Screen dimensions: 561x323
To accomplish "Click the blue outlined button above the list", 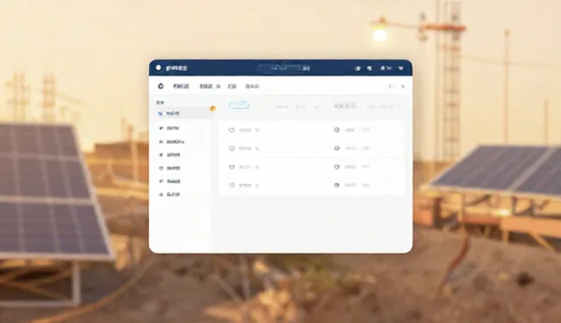I will (x=239, y=105).
